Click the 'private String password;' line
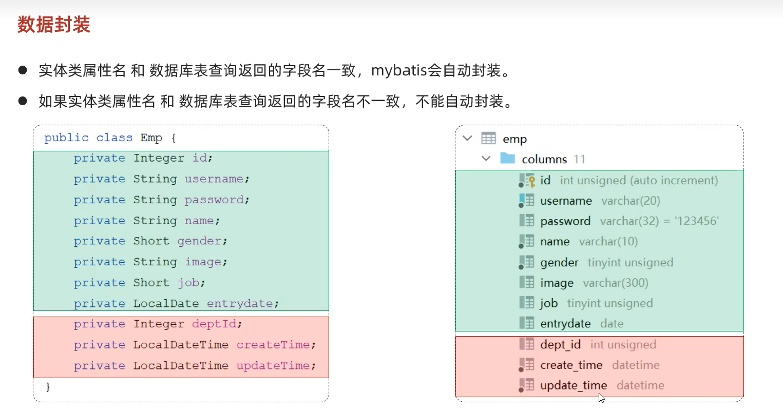The width and height of the screenshot is (783, 411). (x=161, y=200)
